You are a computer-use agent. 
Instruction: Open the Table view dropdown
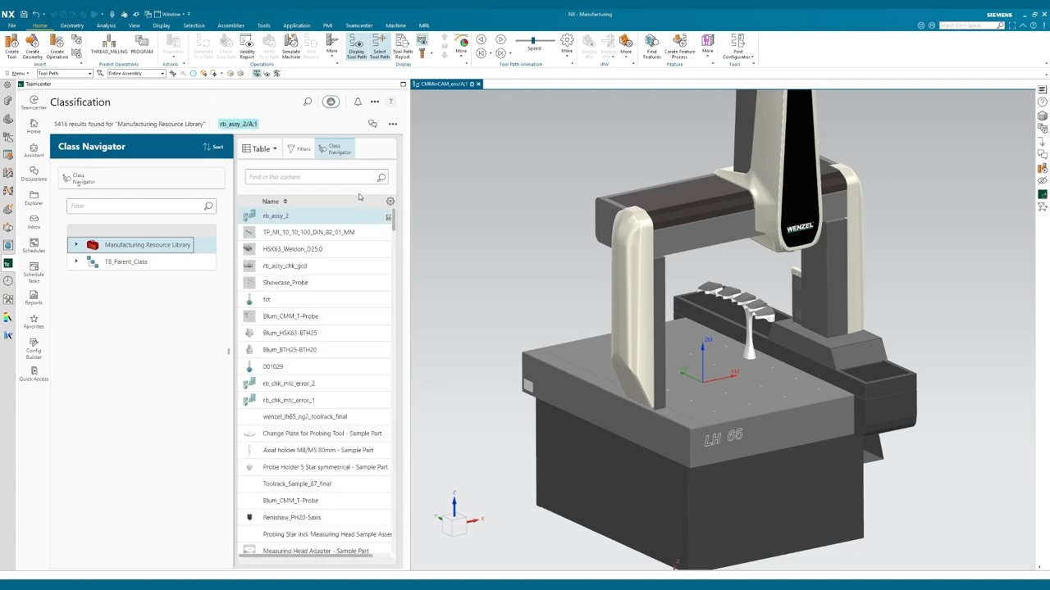pyautogui.click(x=259, y=149)
